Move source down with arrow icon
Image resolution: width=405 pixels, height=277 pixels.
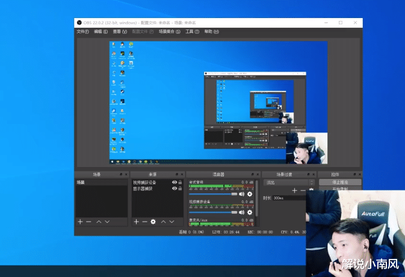coord(172,222)
